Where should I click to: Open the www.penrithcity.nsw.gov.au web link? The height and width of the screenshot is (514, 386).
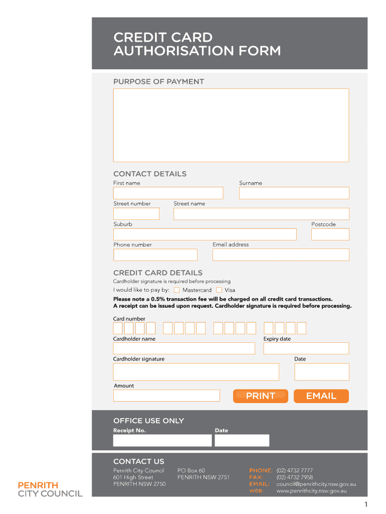[x=311, y=491]
